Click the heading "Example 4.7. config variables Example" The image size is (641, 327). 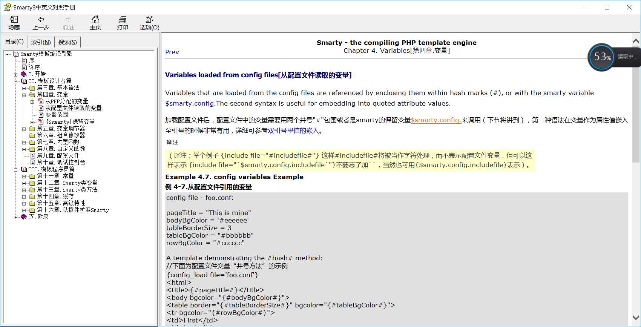(x=234, y=177)
